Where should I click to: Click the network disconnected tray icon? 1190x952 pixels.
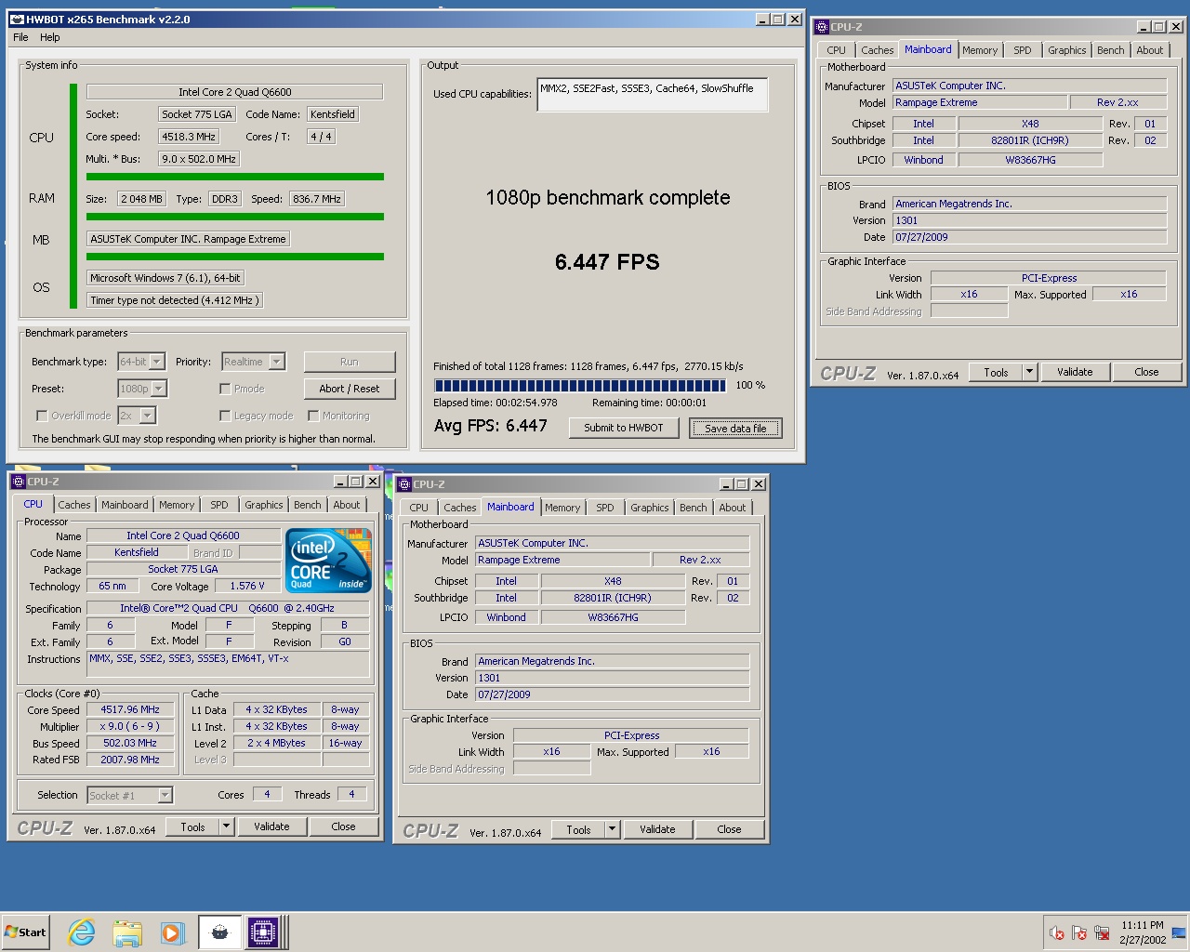[1102, 932]
